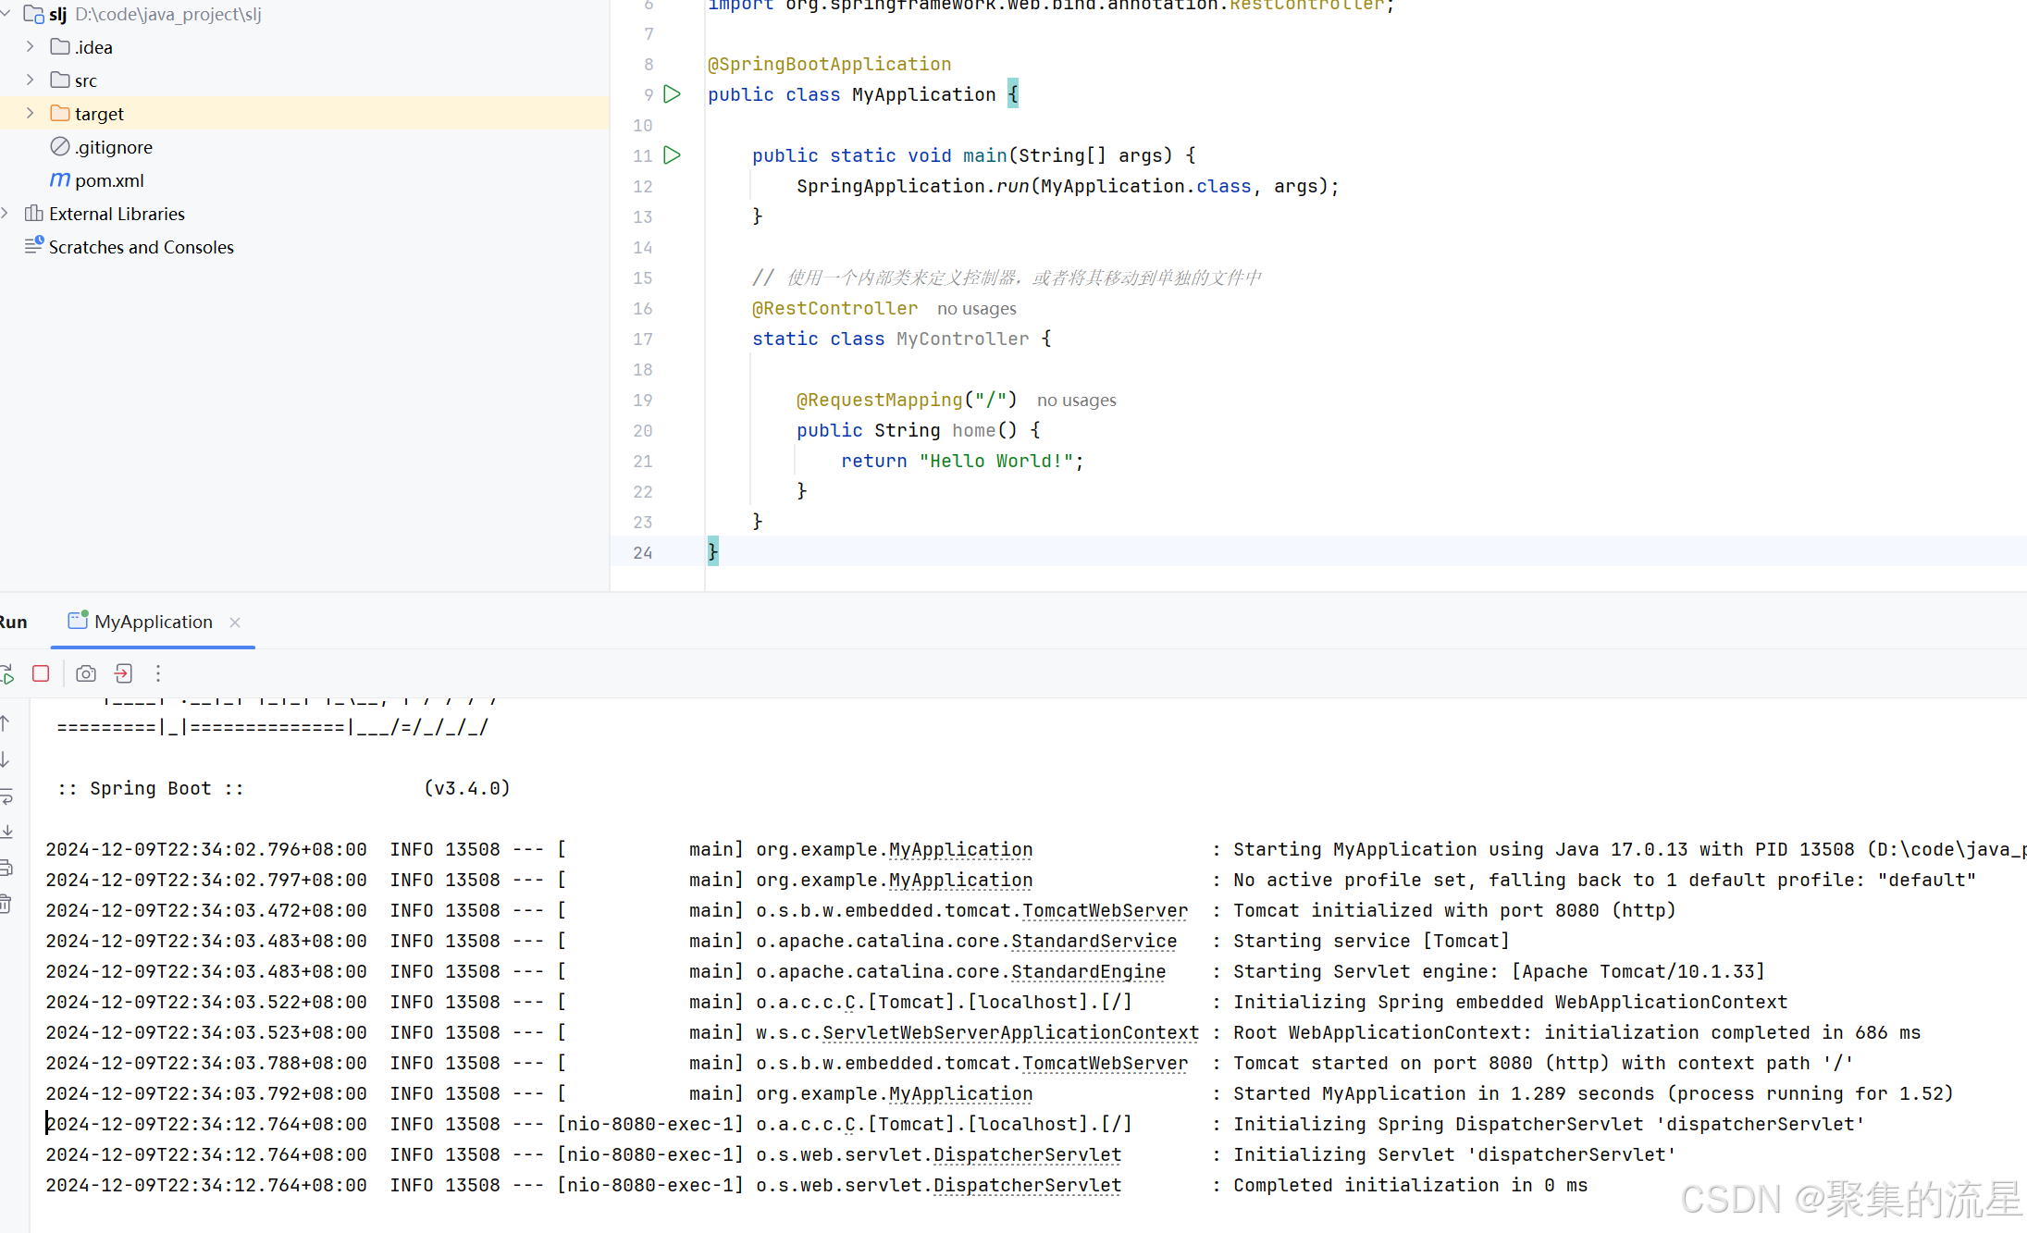Expand the src folder
This screenshot has width=2027, height=1233.
[x=30, y=80]
